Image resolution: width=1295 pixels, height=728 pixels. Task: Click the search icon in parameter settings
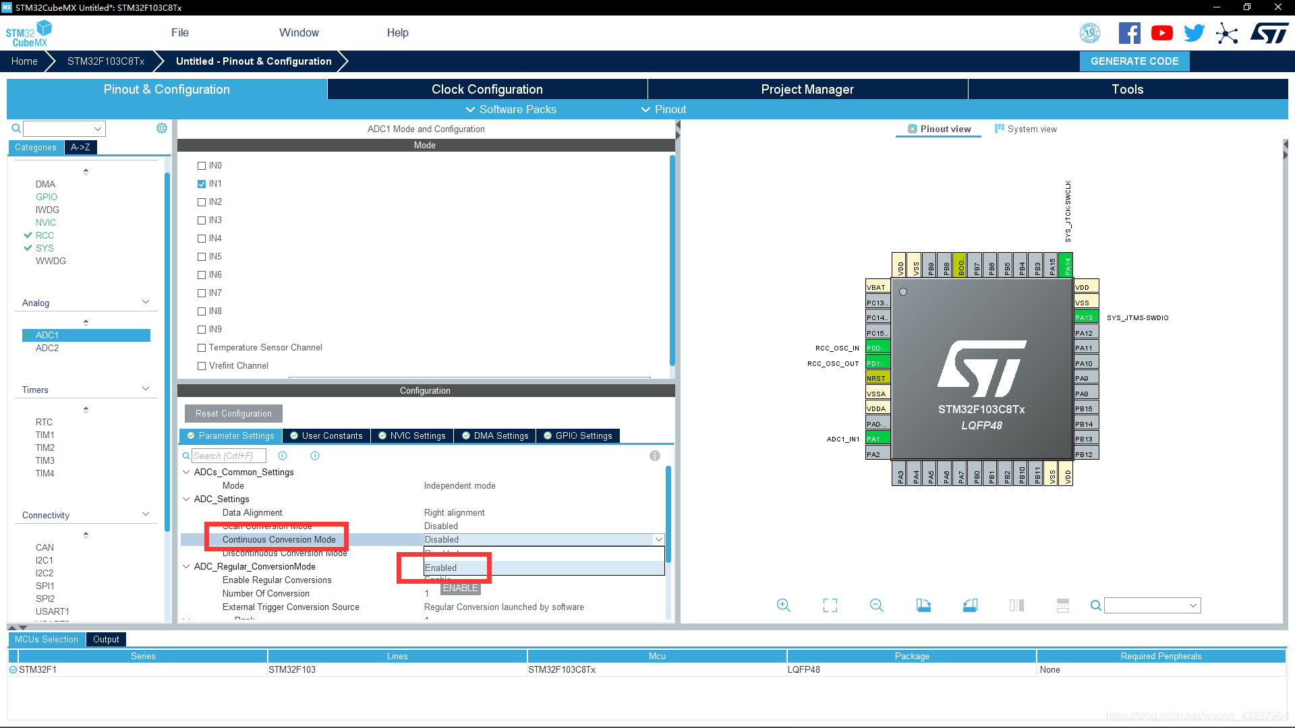(187, 456)
